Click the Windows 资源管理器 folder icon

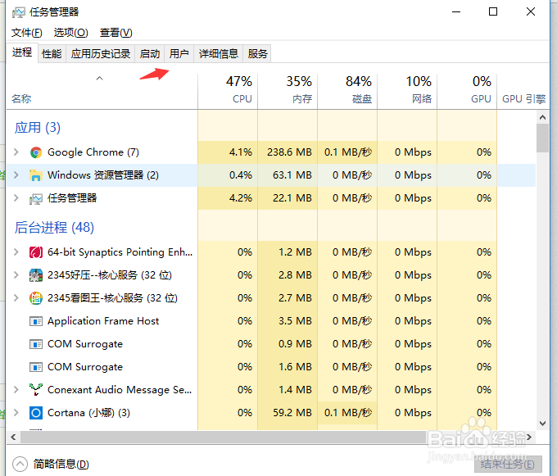click(36, 175)
